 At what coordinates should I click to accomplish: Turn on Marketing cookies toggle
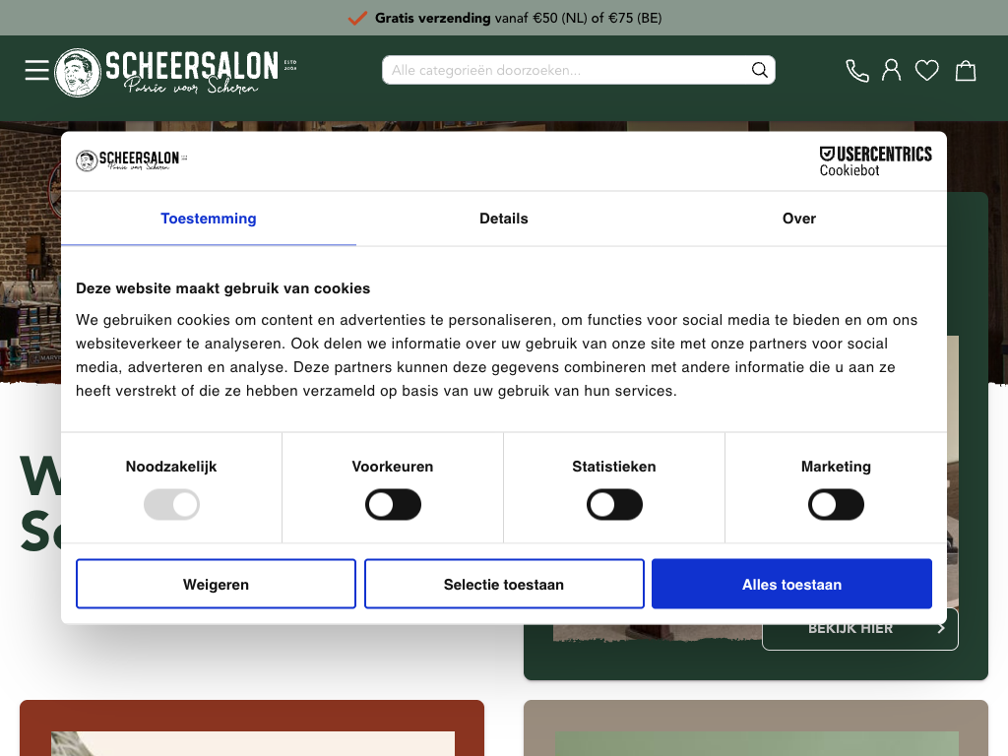[836, 506]
